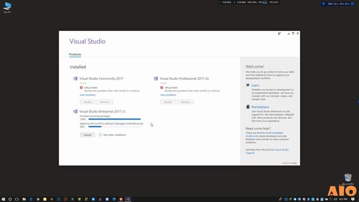Click the Visual Studio Enterprise 2017 product icon
359x202 pixels.
tap(75, 112)
